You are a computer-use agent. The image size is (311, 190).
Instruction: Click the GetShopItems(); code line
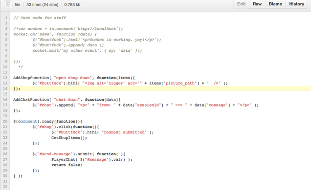click(x=69, y=138)
